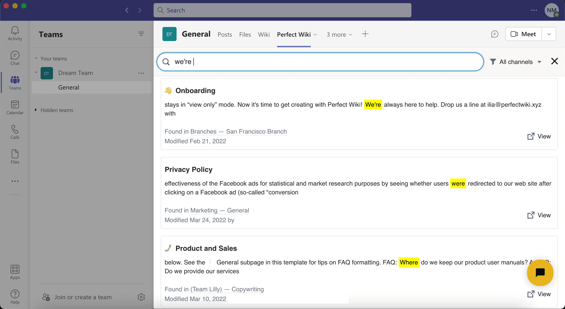
Task: Switch to the Posts tab
Action: click(225, 34)
